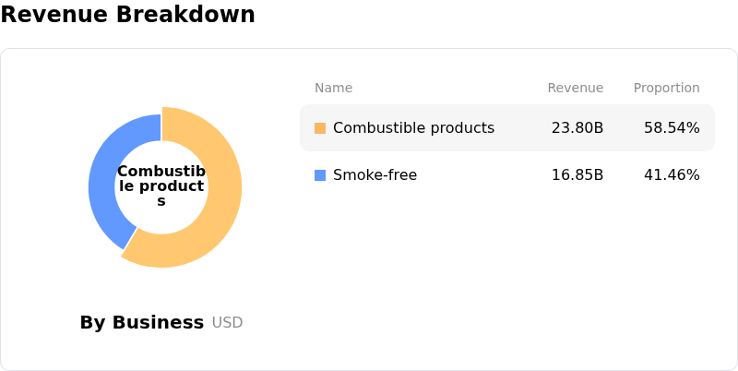Click the 41.46% proportion value
Image resolution: width=738 pixels, height=371 pixels.
point(672,175)
